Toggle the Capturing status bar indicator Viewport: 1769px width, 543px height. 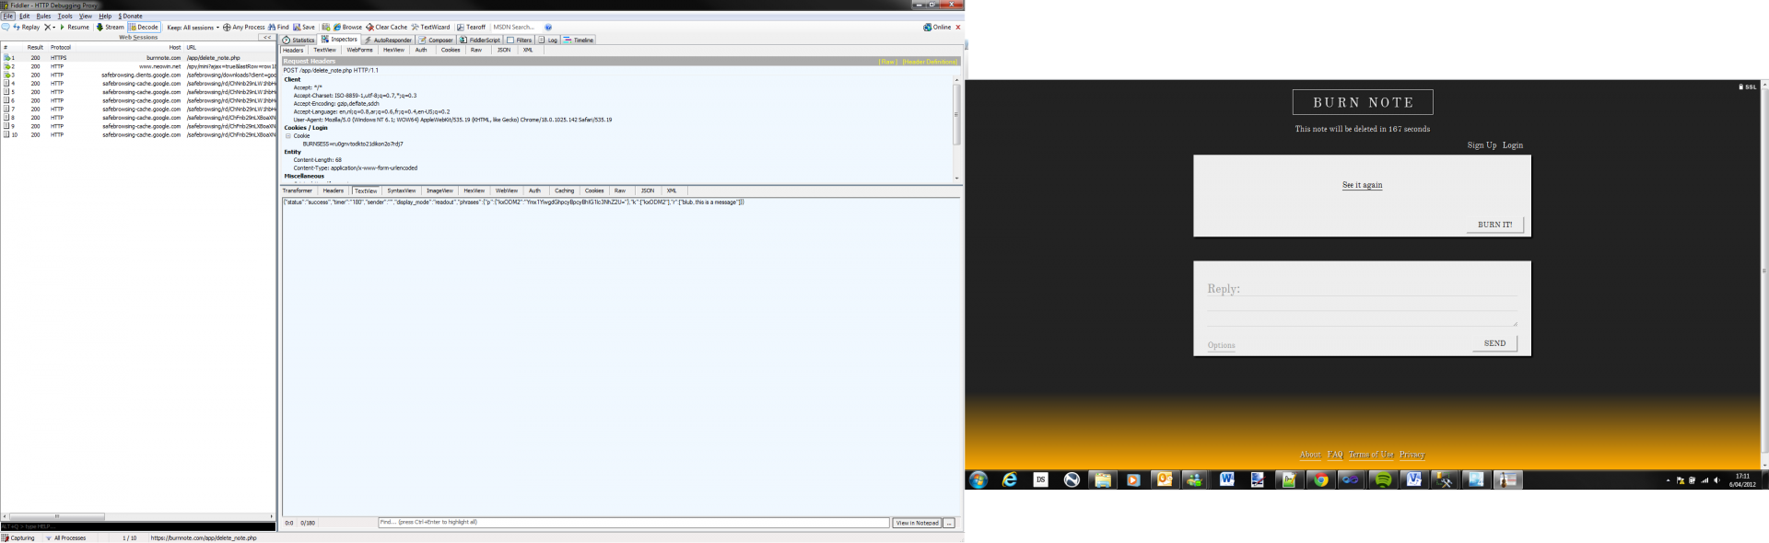(x=18, y=538)
